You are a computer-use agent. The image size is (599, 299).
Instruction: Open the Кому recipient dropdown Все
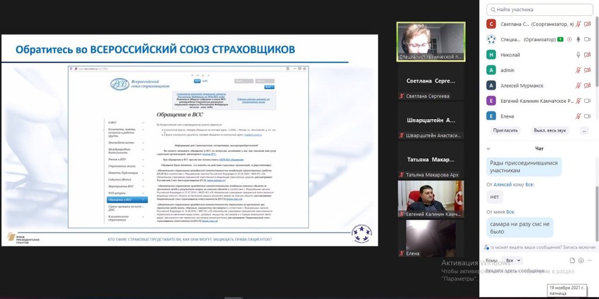pyautogui.click(x=513, y=260)
